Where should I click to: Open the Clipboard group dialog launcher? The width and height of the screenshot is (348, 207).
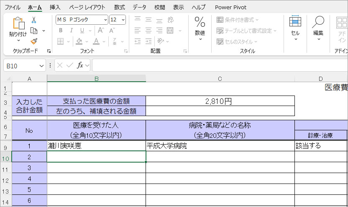click(x=49, y=51)
